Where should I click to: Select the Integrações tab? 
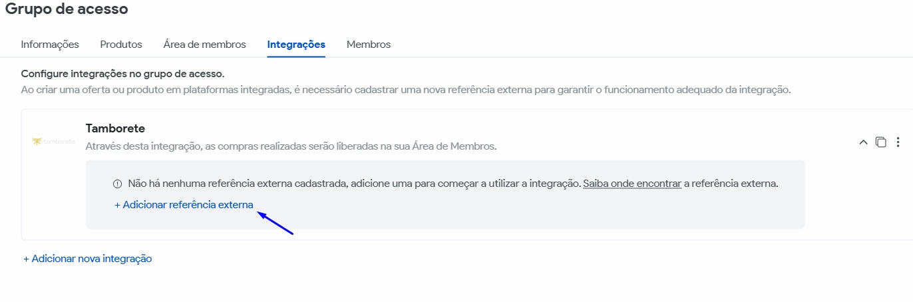(x=296, y=45)
